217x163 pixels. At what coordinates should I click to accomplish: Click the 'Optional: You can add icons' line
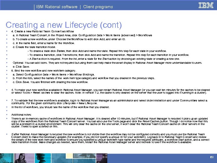tap(107, 63)
